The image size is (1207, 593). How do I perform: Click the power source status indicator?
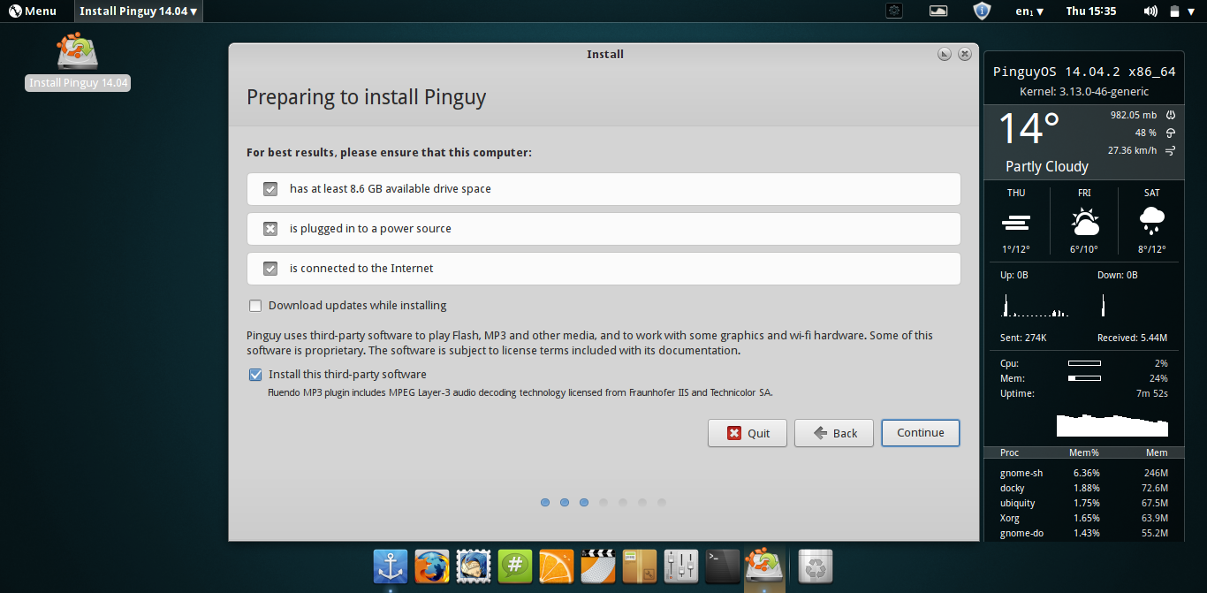coord(270,229)
